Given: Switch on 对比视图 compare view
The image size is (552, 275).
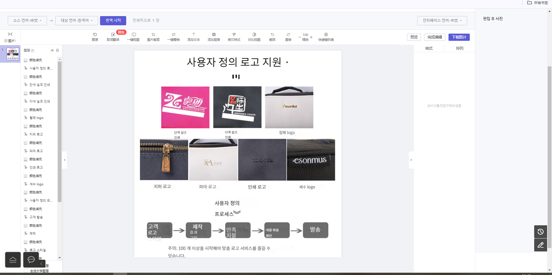Looking at the screenshot, I should point(254,37).
